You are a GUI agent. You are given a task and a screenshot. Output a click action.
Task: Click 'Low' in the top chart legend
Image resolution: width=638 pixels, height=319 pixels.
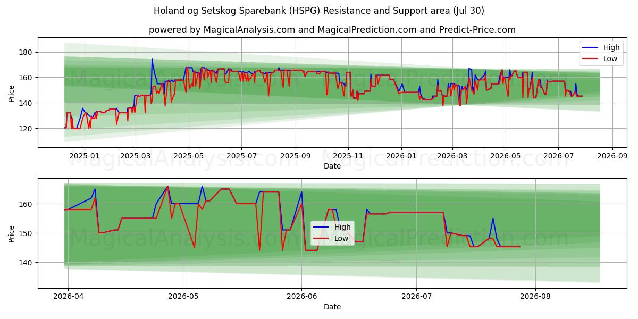pyautogui.click(x=610, y=58)
